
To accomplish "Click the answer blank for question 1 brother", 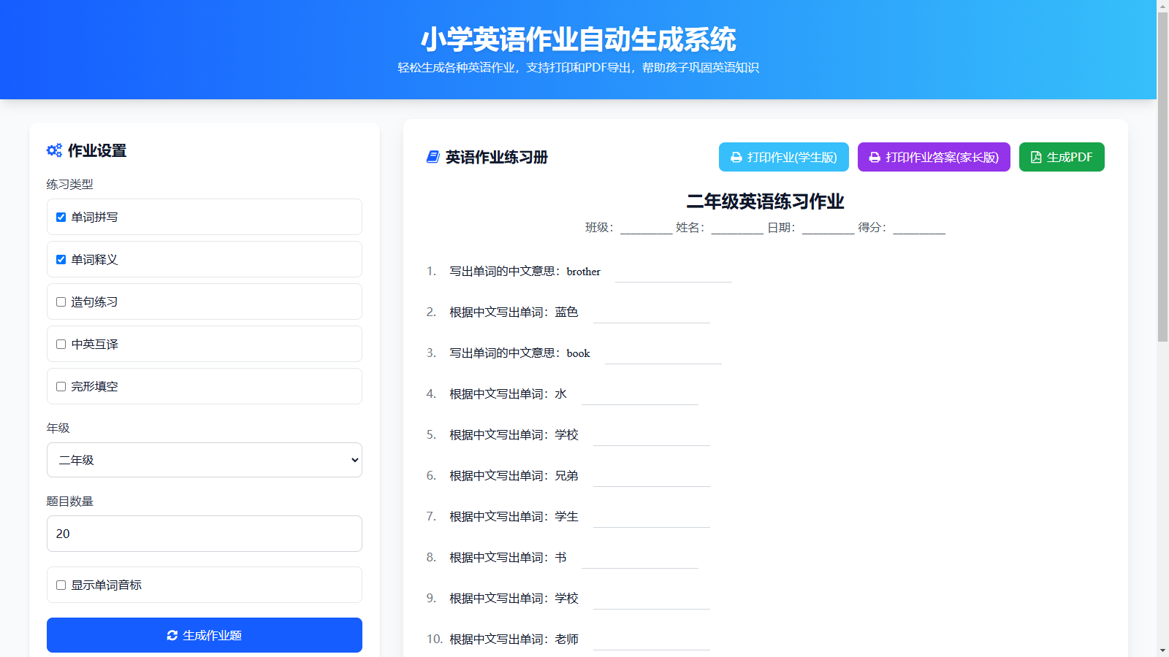I will pyautogui.click(x=673, y=273).
